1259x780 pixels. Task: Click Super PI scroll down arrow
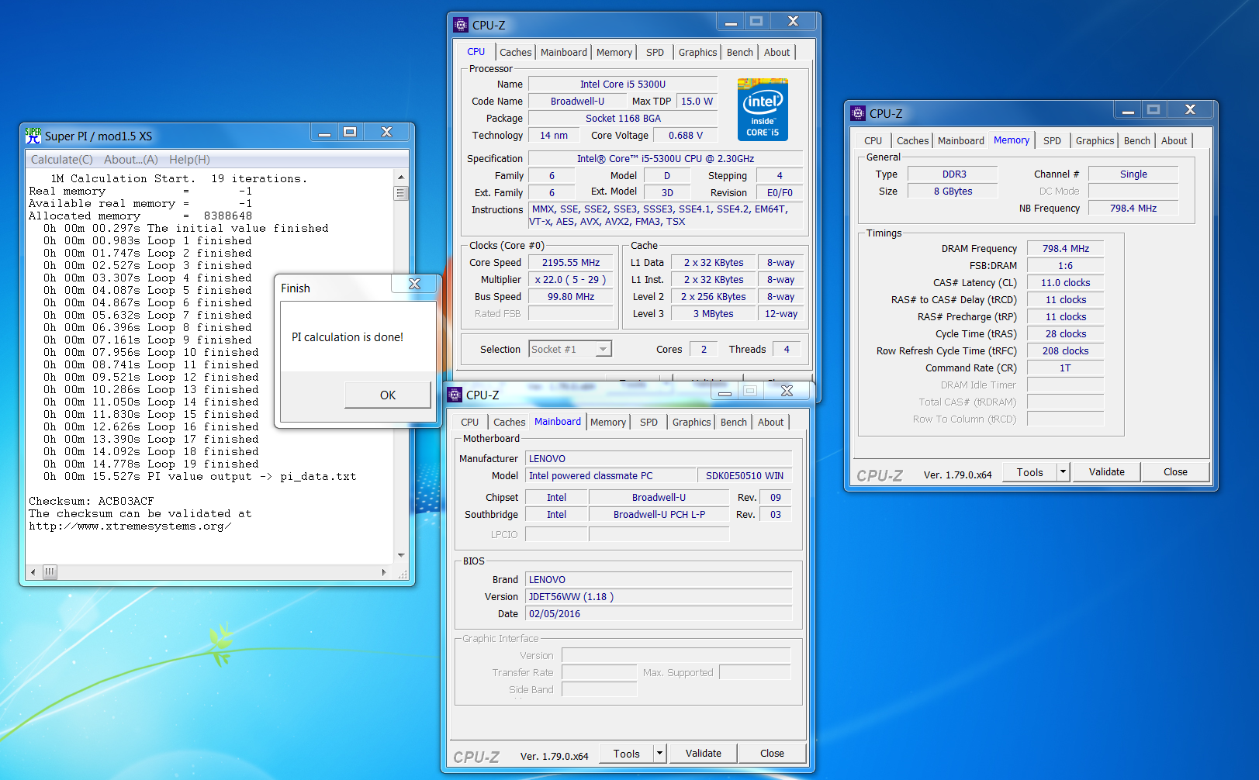pyautogui.click(x=401, y=555)
